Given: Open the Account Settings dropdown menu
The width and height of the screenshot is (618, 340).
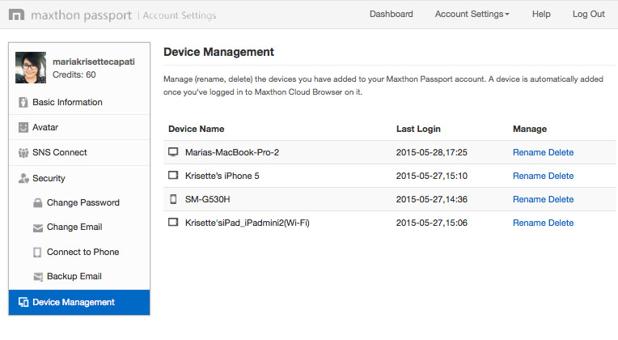Looking at the screenshot, I should pyautogui.click(x=472, y=15).
